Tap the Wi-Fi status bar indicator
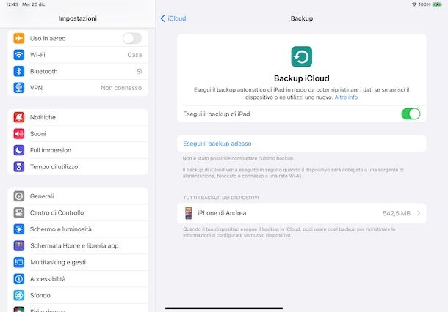448x312 pixels. 414,4
